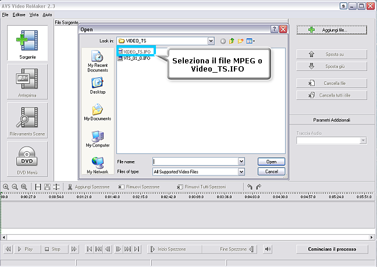Open the DVD Menù panel

coord(27,159)
